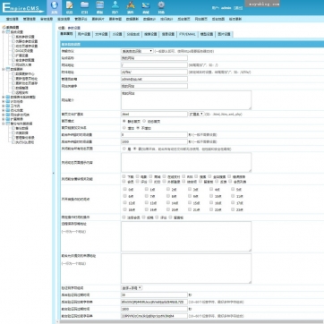Switch to the 用户设置 tab
The image size is (324, 324).
84,34
